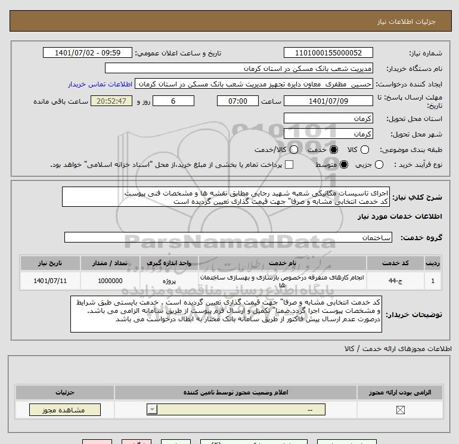
Task: Click the service code cell ج-44
Action: pos(395,281)
